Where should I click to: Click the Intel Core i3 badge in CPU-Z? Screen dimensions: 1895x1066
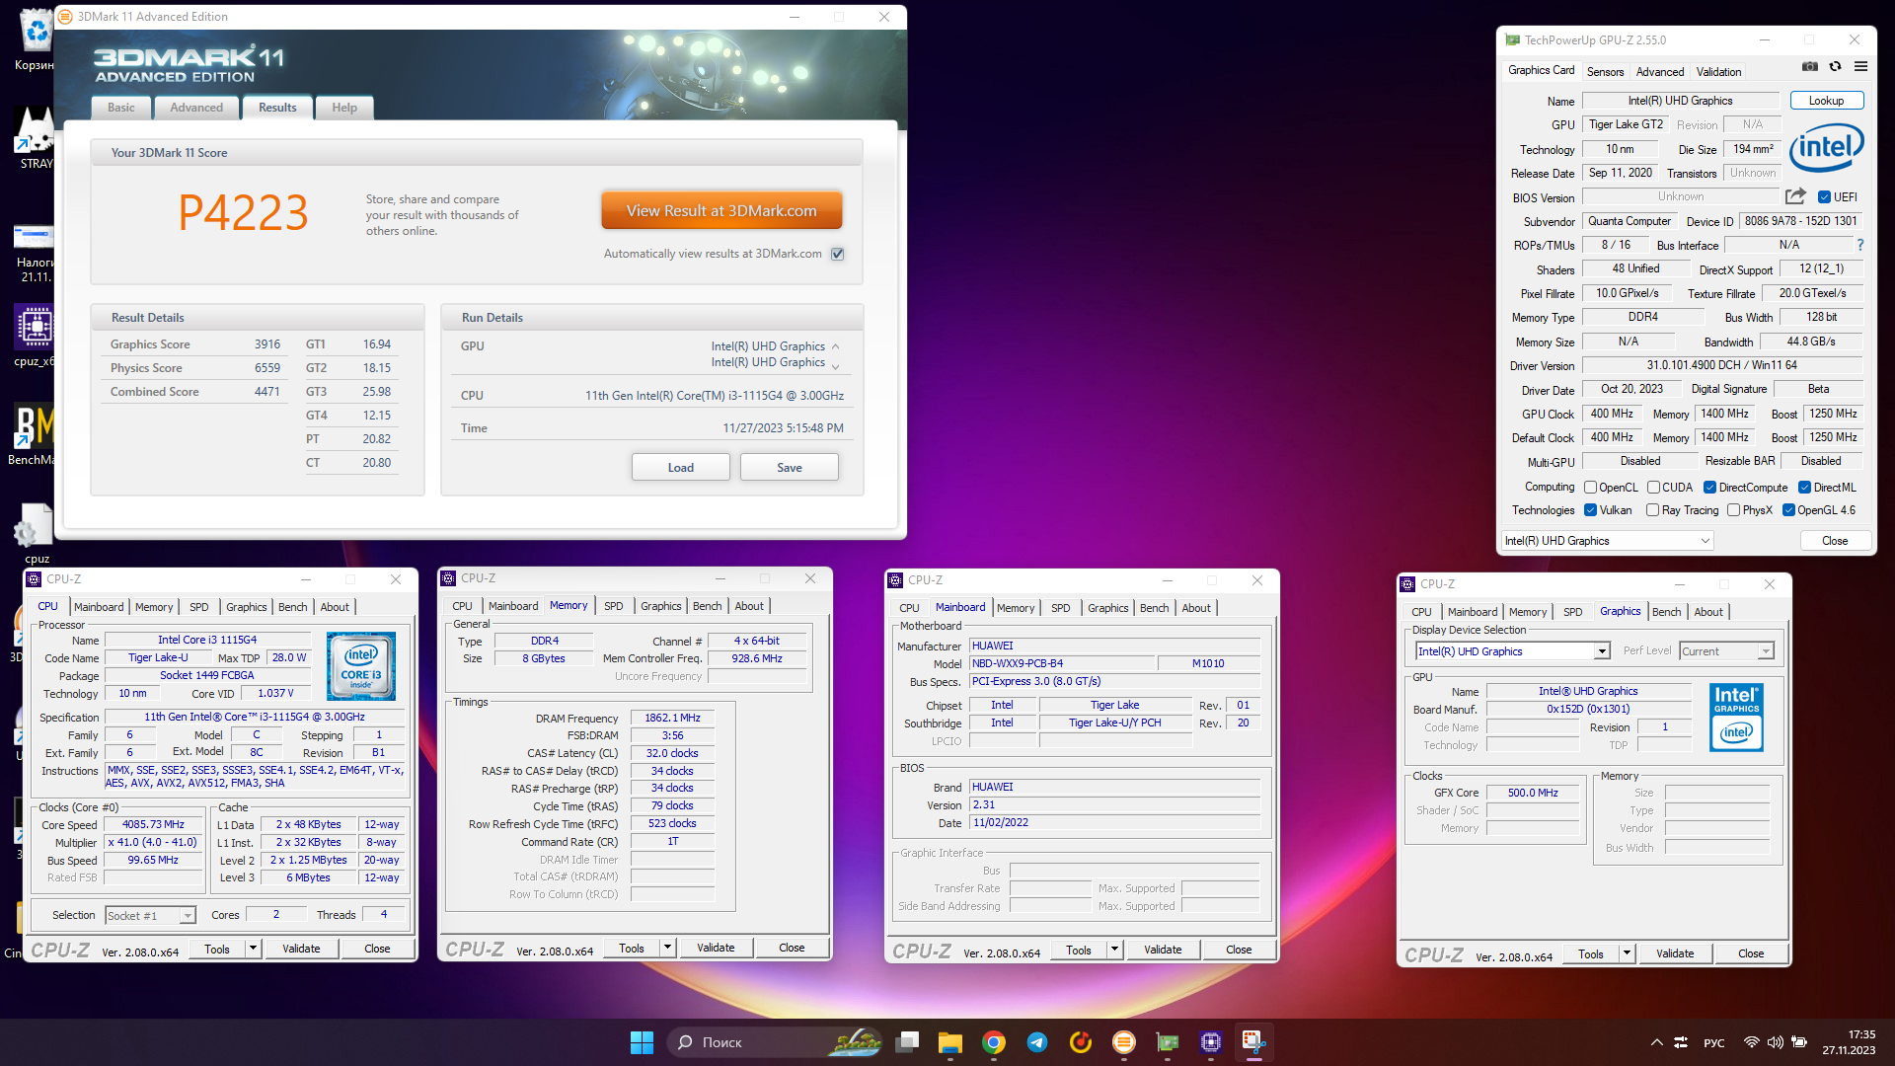click(x=360, y=666)
